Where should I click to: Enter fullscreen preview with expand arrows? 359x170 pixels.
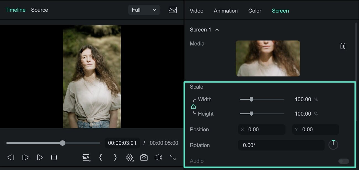[x=173, y=157]
